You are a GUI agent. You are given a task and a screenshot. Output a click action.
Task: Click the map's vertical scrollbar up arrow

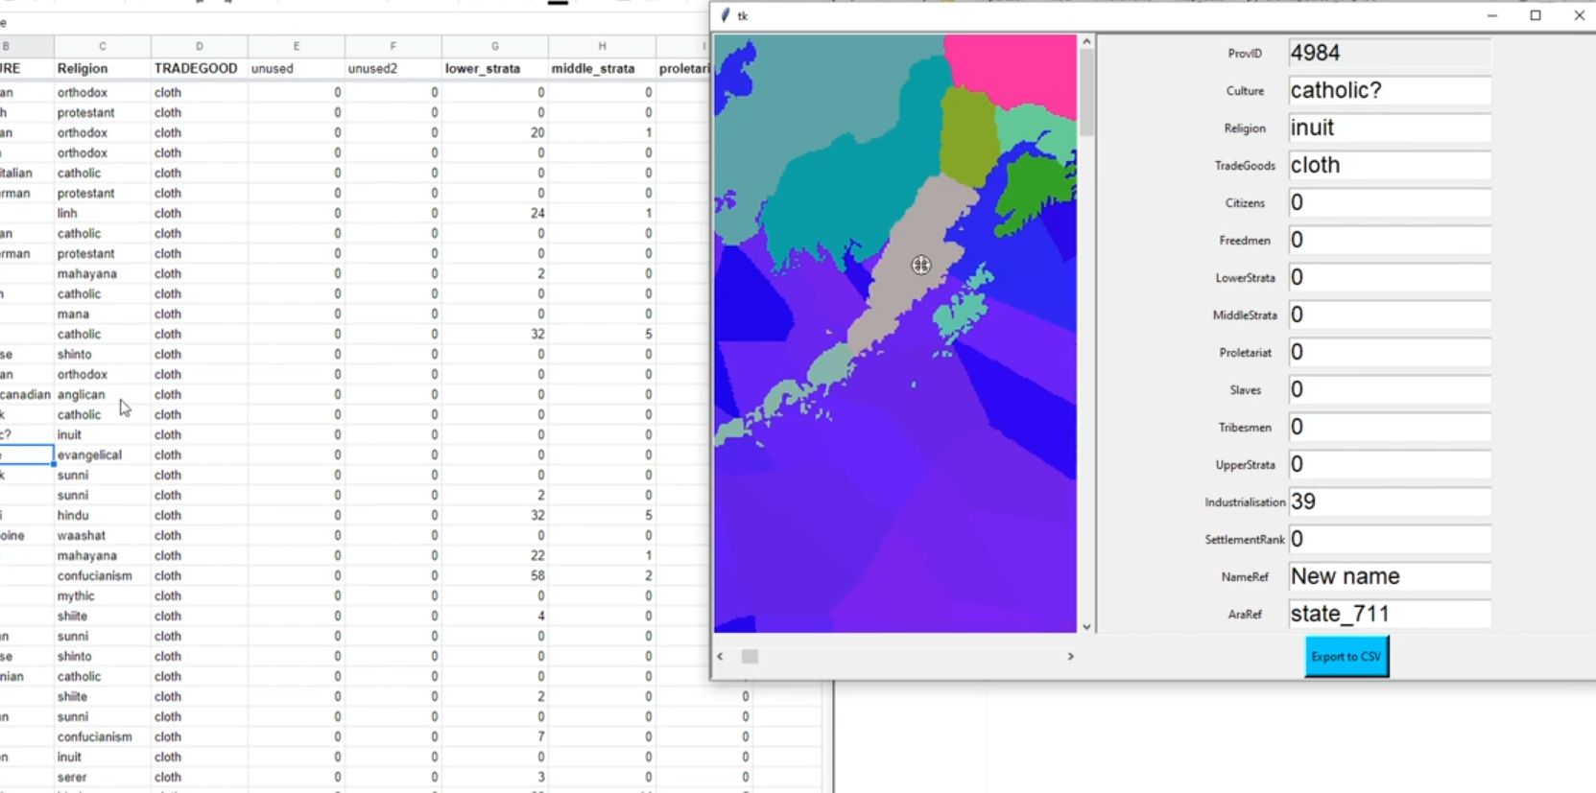(x=1086, y=41)
